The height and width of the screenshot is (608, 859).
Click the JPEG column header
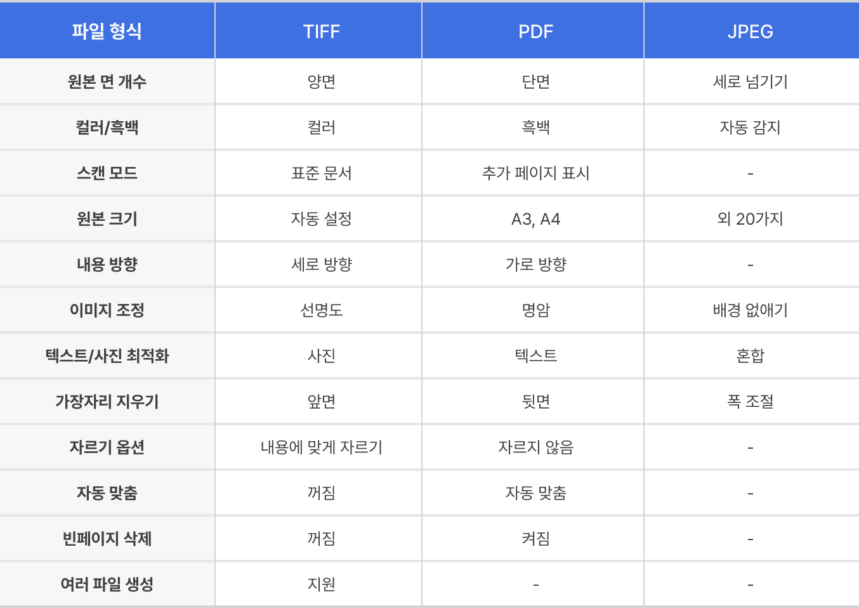click(750, 31)
